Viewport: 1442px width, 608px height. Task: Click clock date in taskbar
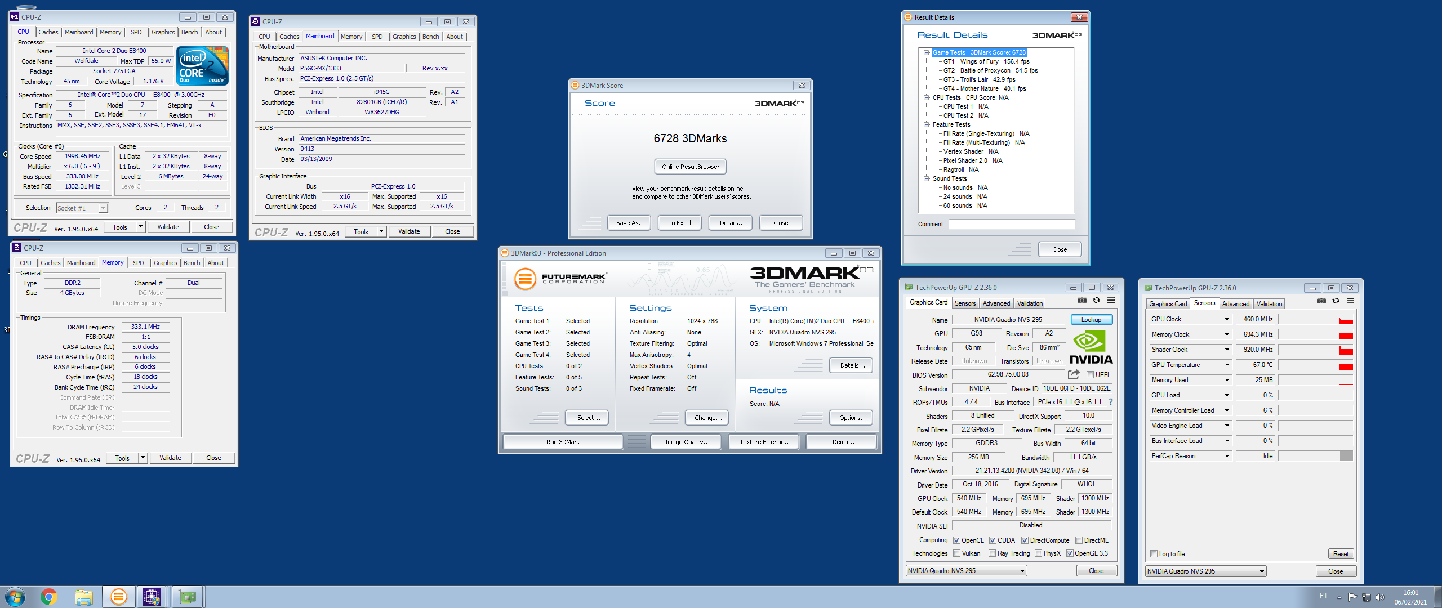[1410, 602]
